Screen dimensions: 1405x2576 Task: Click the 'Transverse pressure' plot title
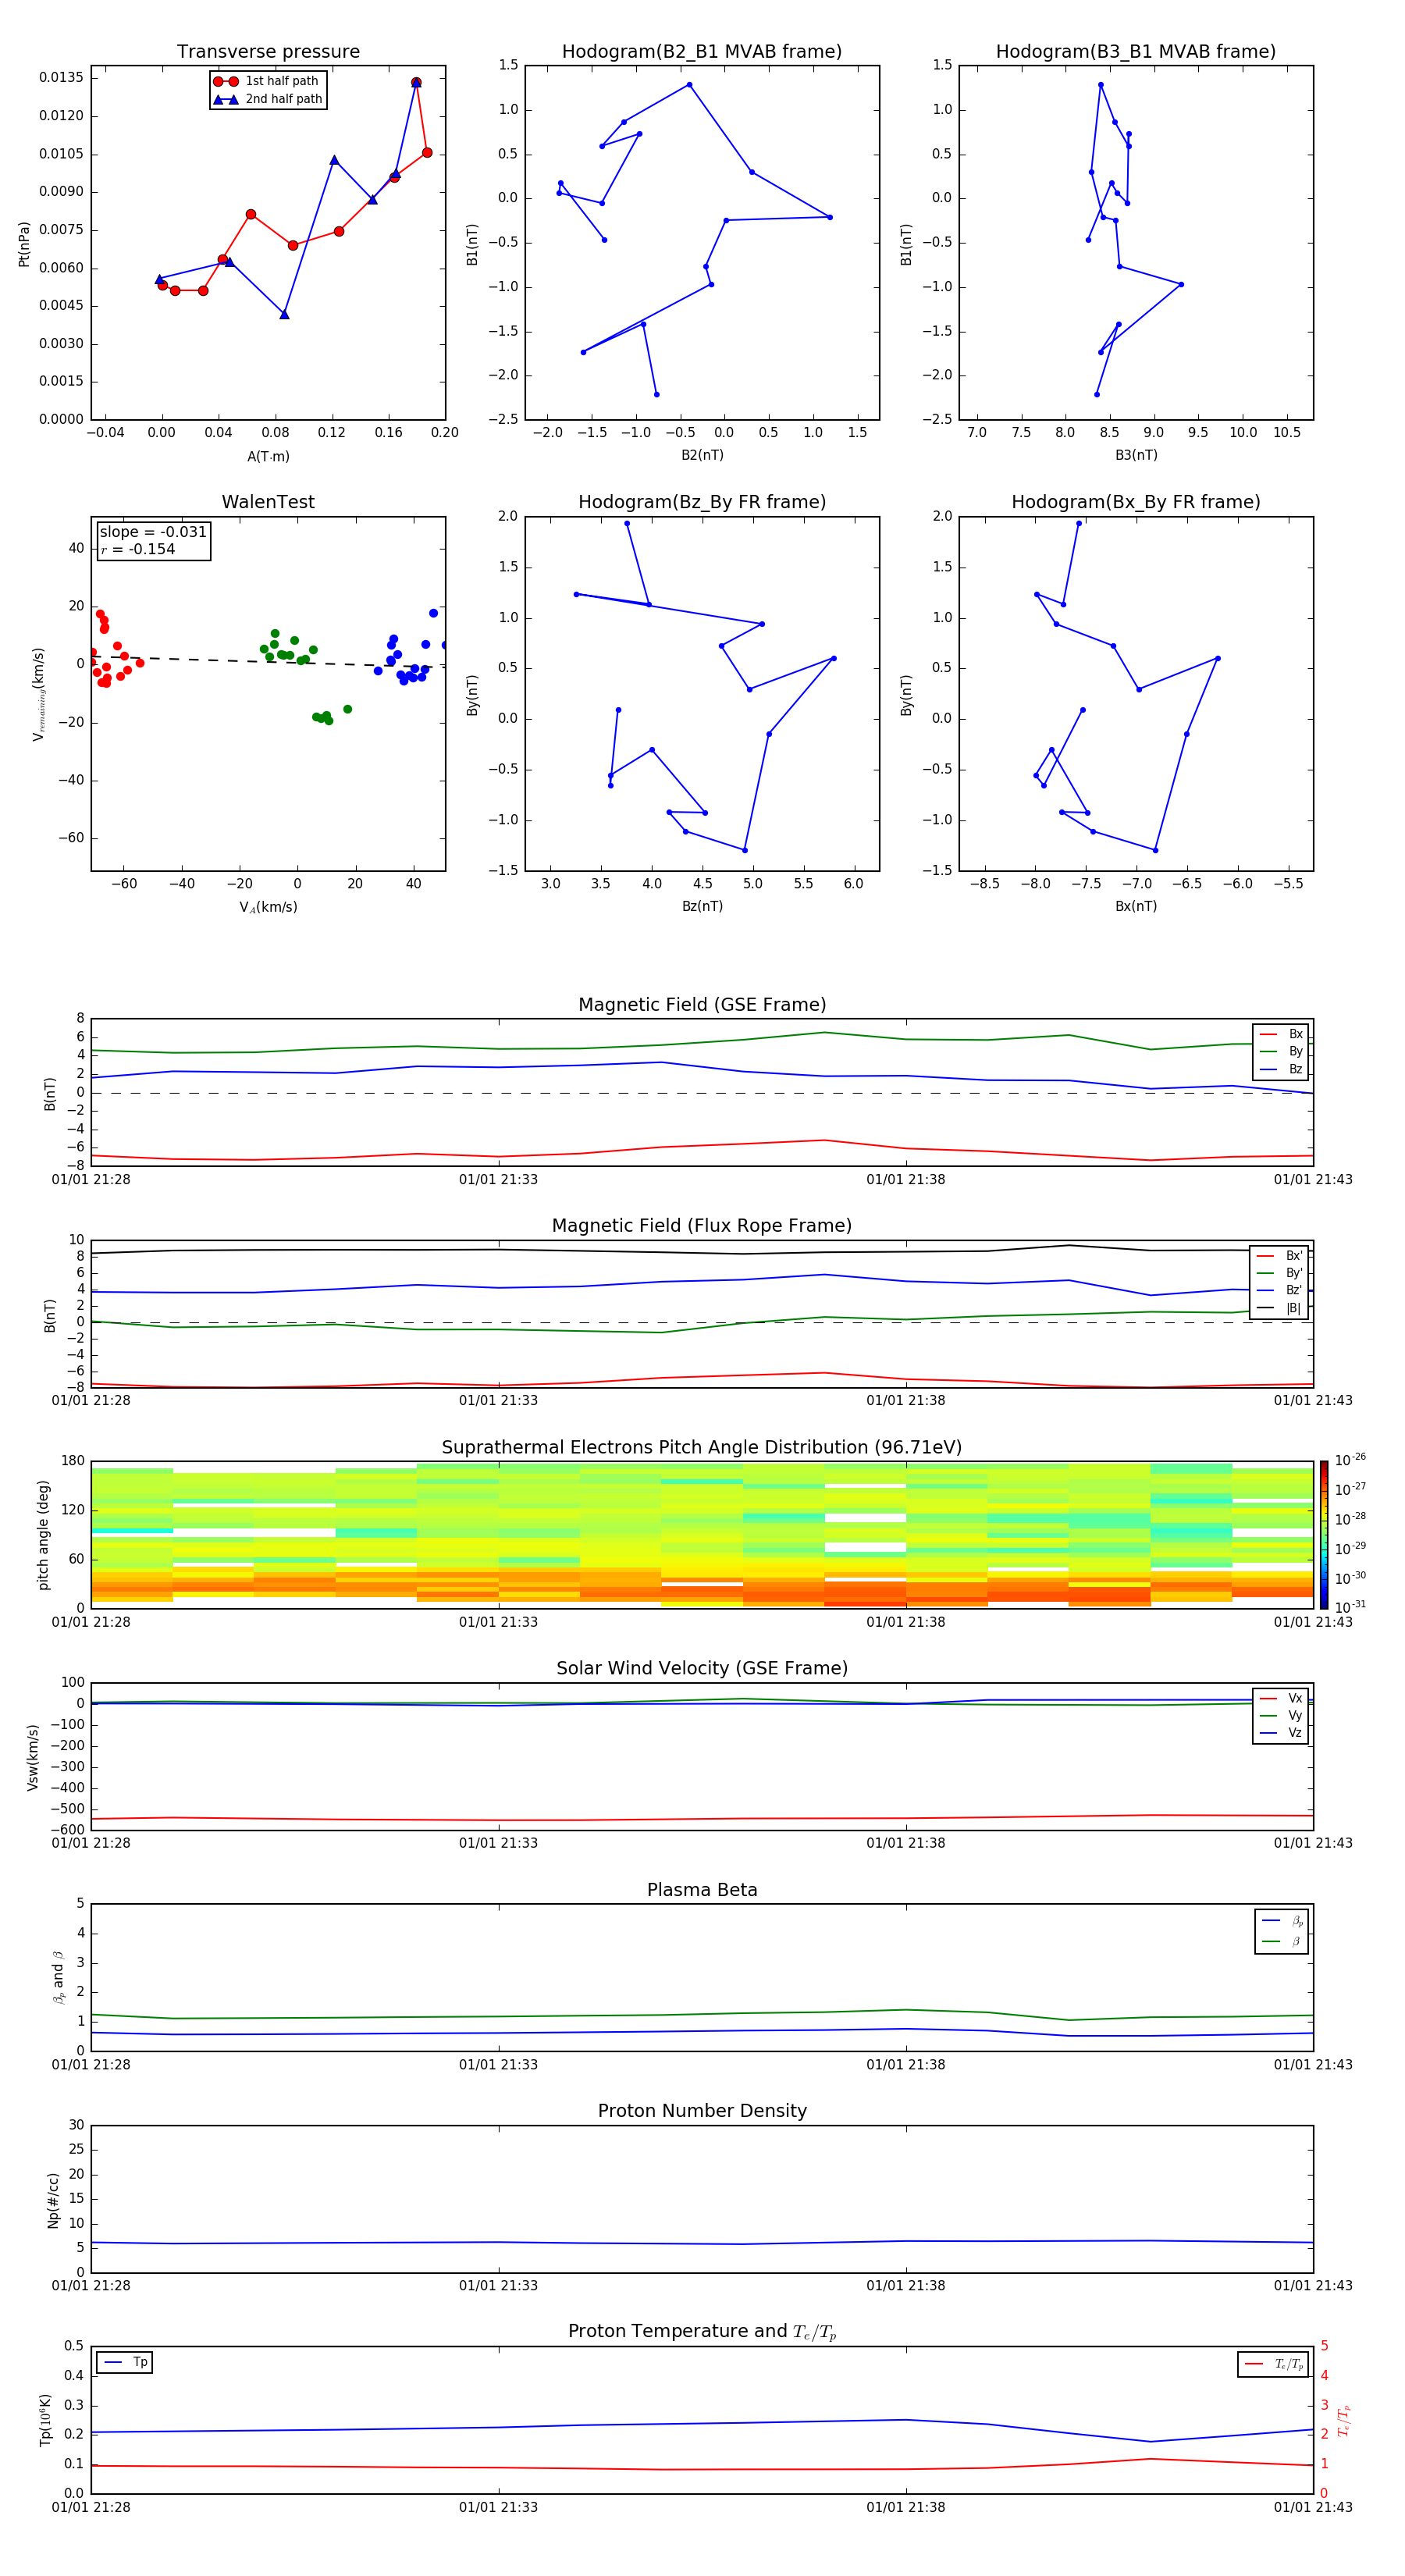(268, 52)
